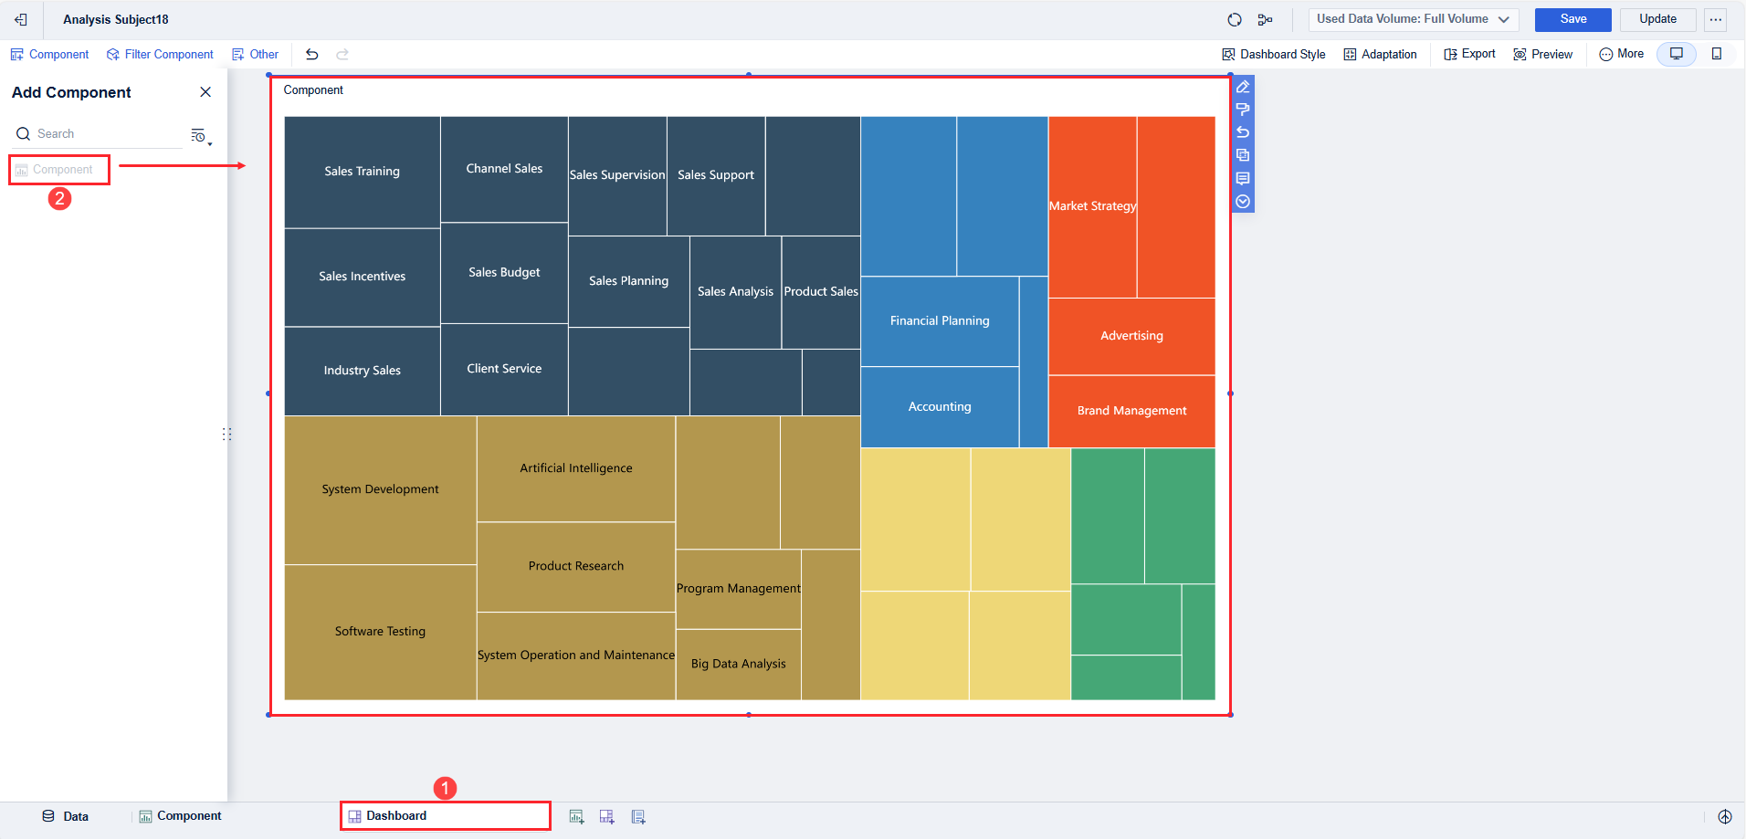The image size is (1746, 839).
Task: Close the Add Component panel
Action: [x=205, y=92]
